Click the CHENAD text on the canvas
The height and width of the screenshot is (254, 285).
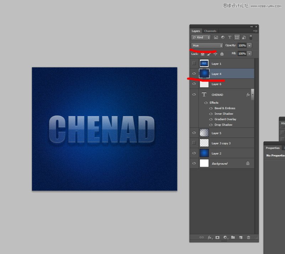(102, 129)
